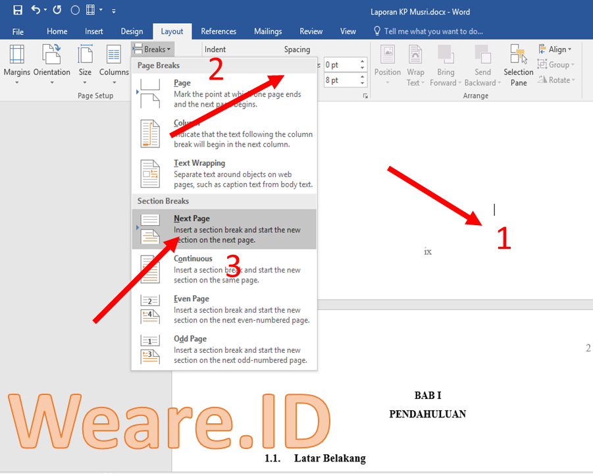Switch to the Home tab
The width and height of the screenshot is (593, 474).
(57, 32)
